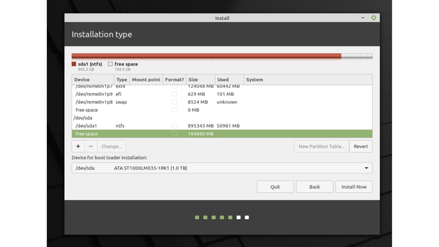This screenshot has height=247, width=439.
Task: Click the Quit button
Action: (275, 187)
